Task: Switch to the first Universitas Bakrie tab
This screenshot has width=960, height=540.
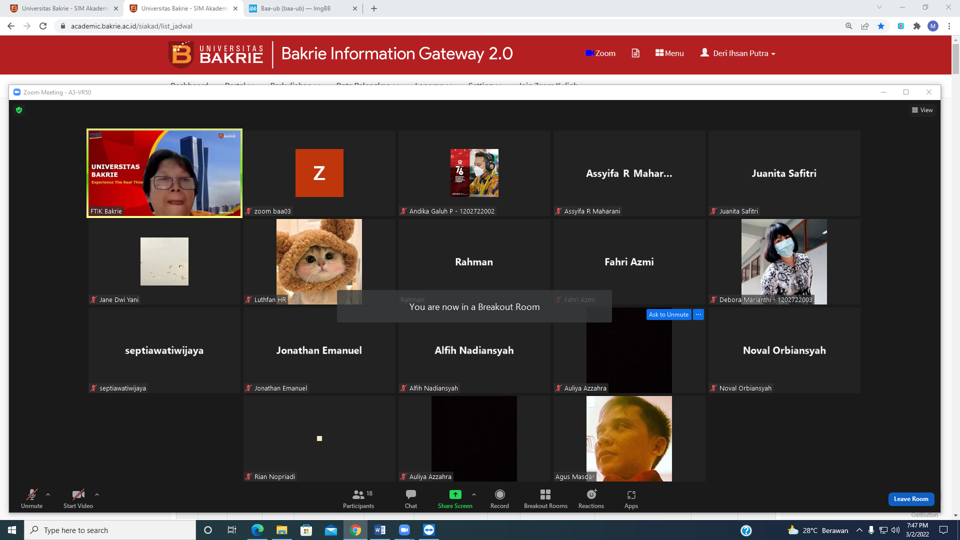Action: 65,8
